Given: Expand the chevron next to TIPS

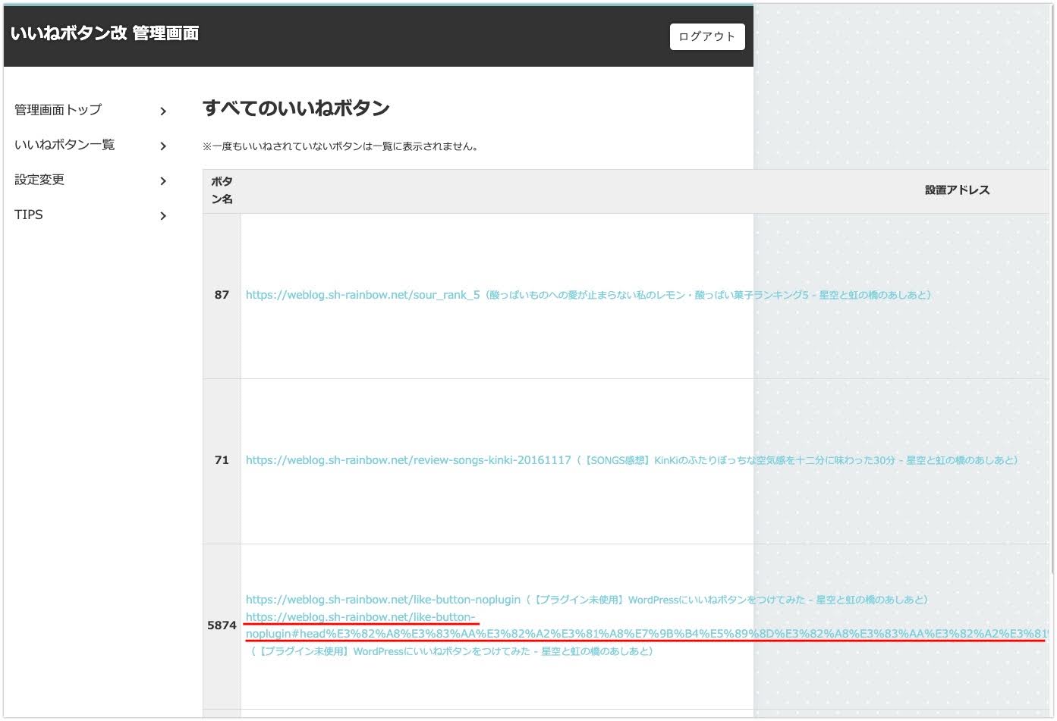Looking at the screenshot, I should pyautogui.click(x=163, y=216).
